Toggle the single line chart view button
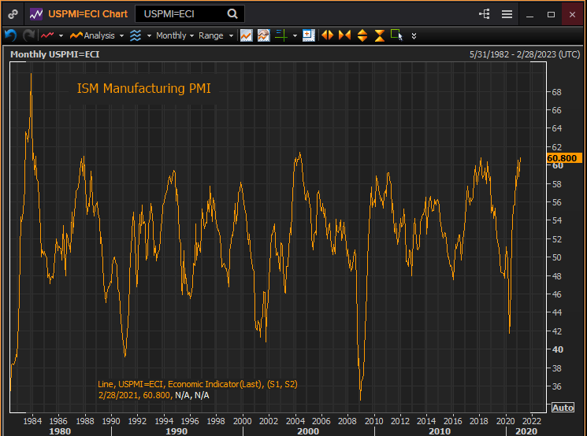 tap(247, 35)
